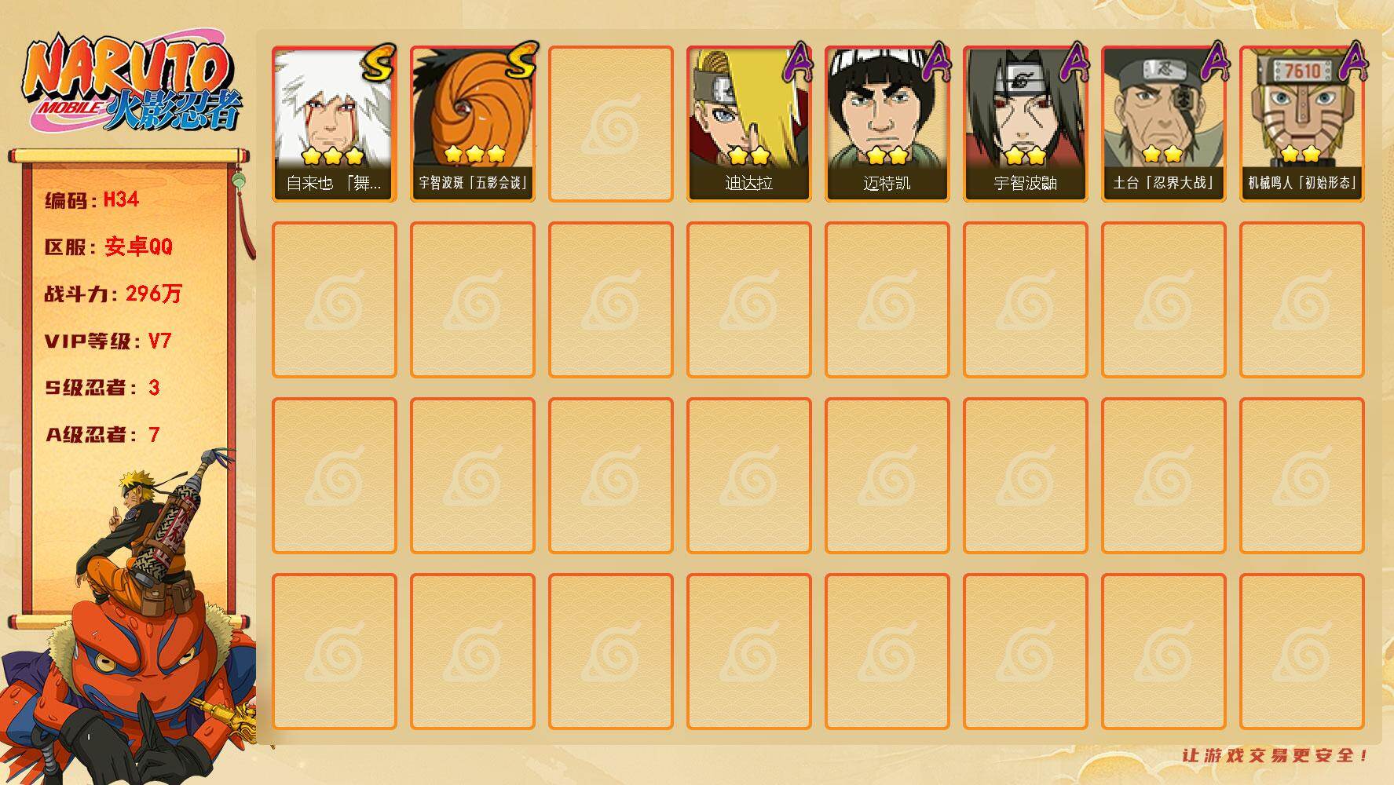This screenshot has height=785, width=1394.
Task: Pick the 机械鸣人「初始形态」 card
Action: (1301, 123)
